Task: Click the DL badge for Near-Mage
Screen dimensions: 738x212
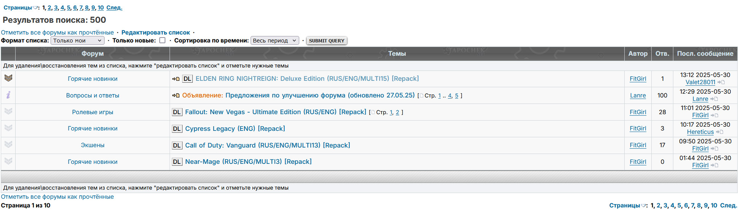Action: (x=177, y=162)
